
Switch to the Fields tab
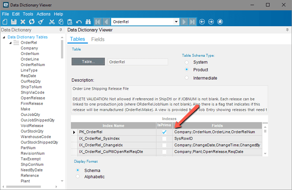[98, 39]
